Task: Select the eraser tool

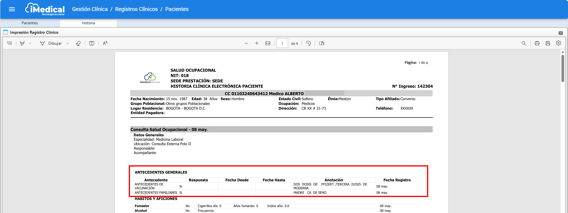Action: [x=78, y=43]
